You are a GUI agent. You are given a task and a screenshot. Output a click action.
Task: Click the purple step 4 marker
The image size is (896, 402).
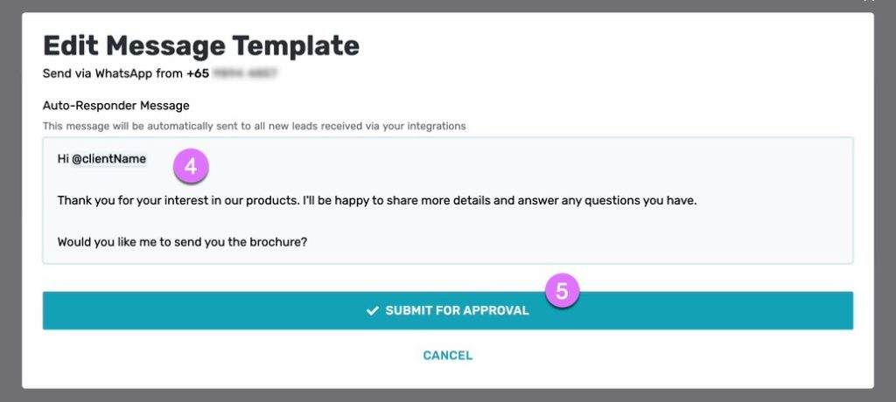(191, 167)
